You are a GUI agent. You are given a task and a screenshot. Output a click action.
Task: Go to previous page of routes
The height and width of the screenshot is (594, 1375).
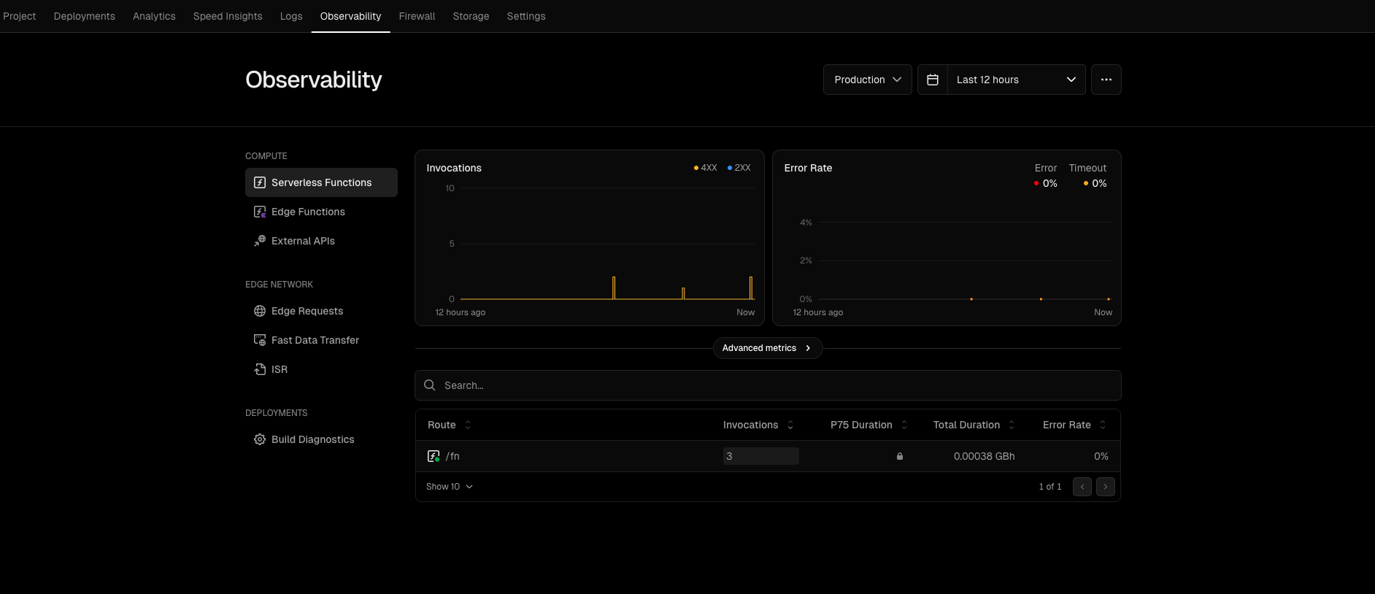pos(1082,487)
